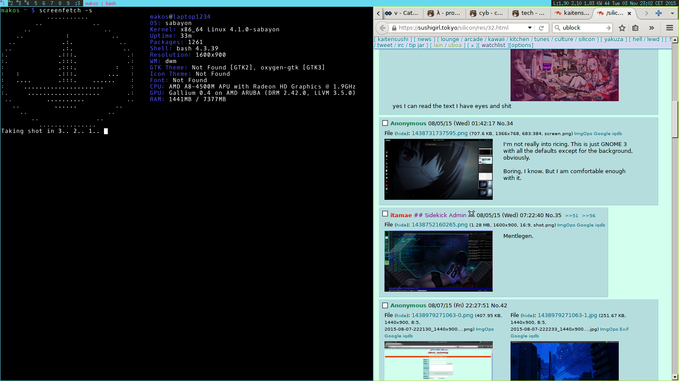
Task: Reload the page with the refresh icon
Action: pyautogui.click(x=541, y=28)
